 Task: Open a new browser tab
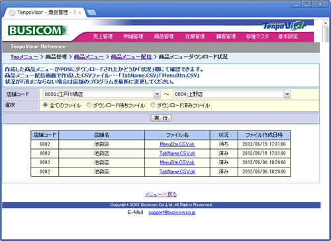(x=91, y=13)
